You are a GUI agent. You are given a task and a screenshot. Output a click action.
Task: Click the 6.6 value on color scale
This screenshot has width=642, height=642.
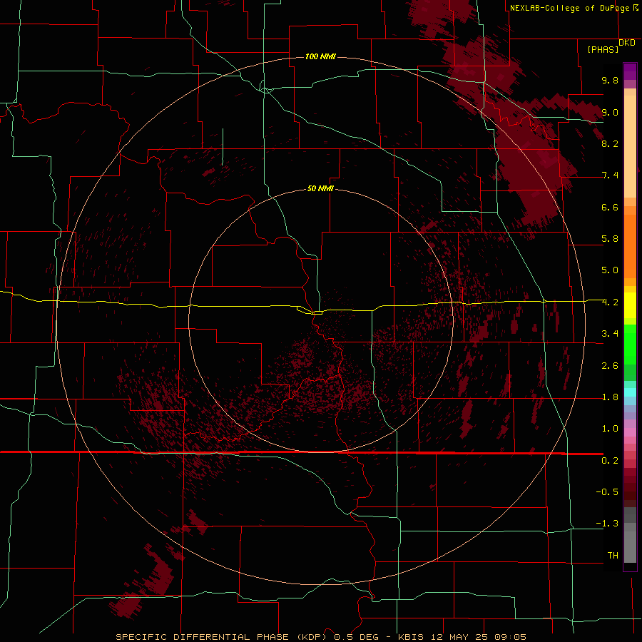pos(610,207)
